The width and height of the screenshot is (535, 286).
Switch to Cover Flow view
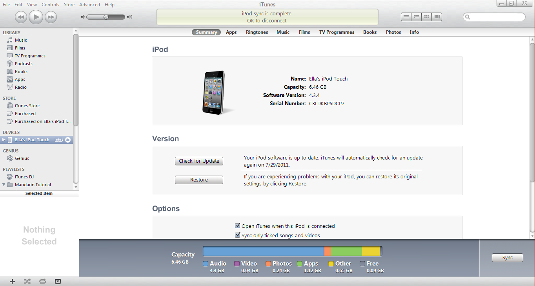436,16
